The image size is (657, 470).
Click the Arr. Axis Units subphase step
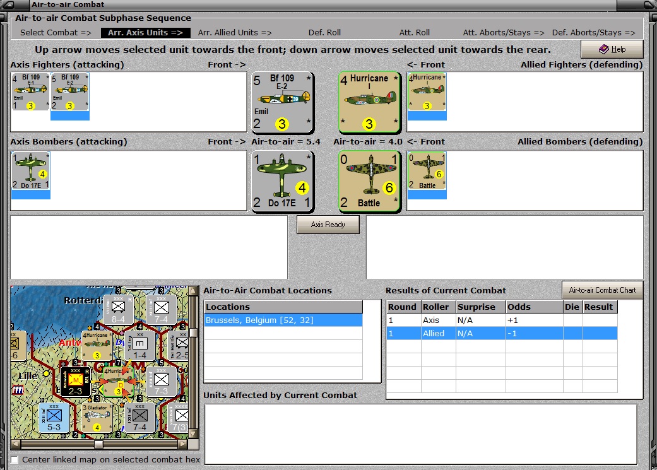pyautogui.click(x=145, y=32)
